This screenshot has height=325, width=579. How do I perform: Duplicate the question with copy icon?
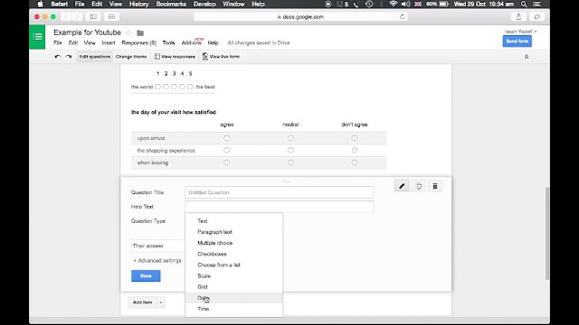click(x=419, y=186)
